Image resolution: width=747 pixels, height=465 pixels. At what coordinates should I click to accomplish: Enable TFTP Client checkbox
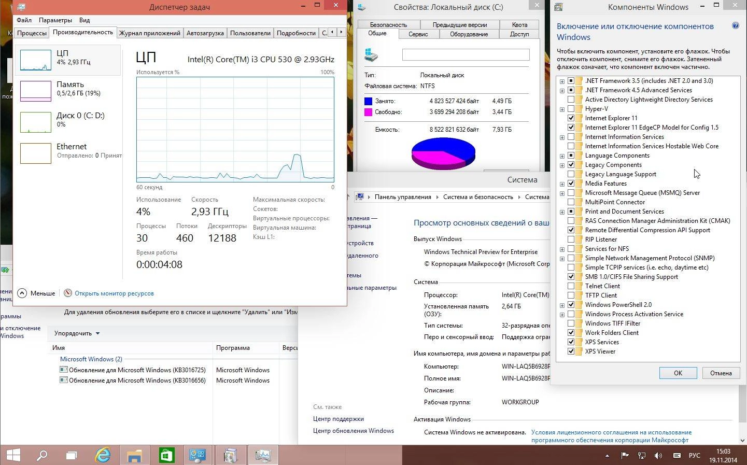(x=571, y=295)
